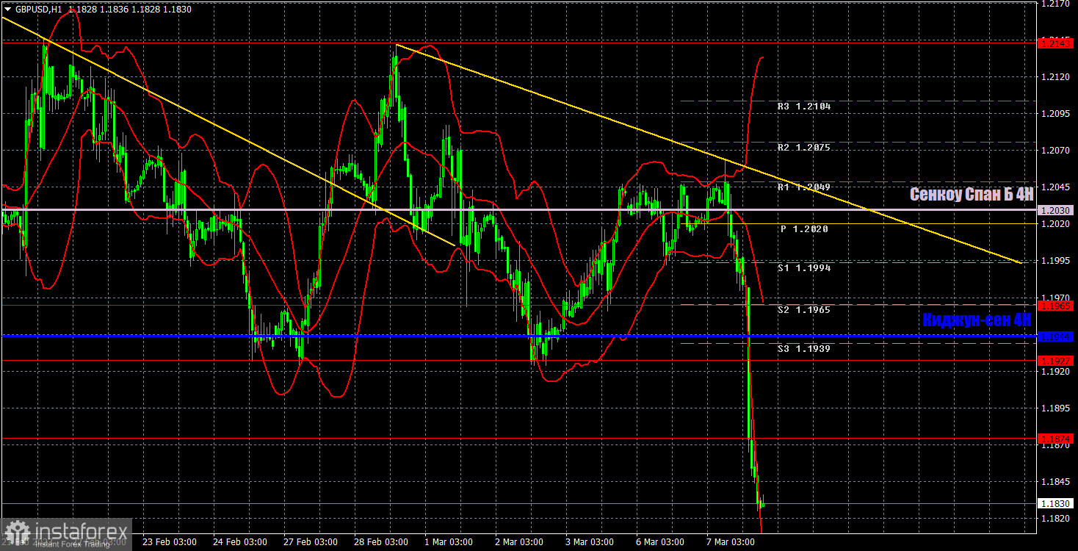Click the white 1.2030 price level tag
This screenshot has width=1078, height=551.
click(x=1057, y=210)
